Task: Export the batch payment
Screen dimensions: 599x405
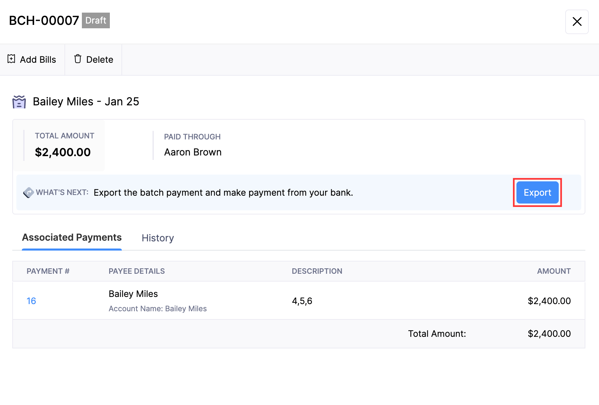Action: point(537,193)
